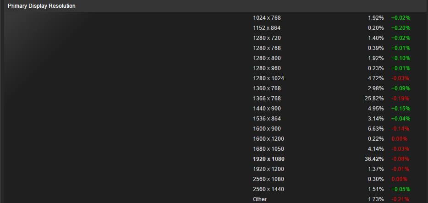Click the +0.20% change for 1152 x 864
The width and height of the screenshot is (428, 203).
401,28
